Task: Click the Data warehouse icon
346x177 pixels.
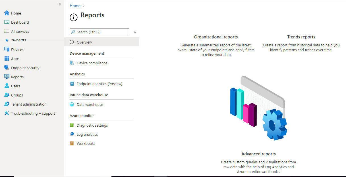Action: (72, 104)
